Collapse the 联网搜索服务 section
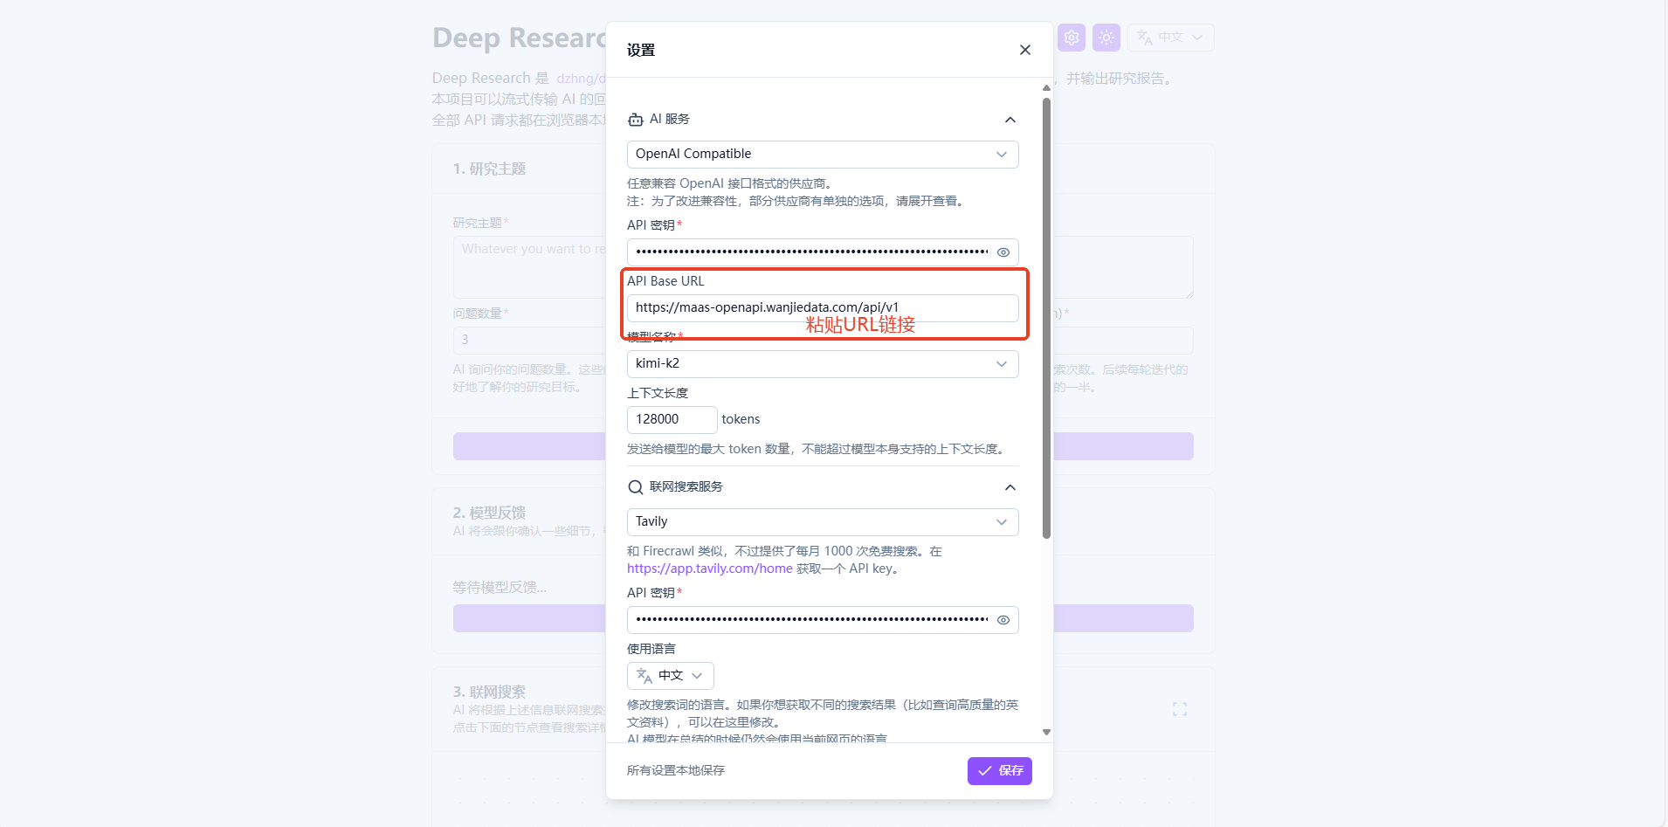The height and width of the screenshot is (827, 1668). click(1010, 487)
